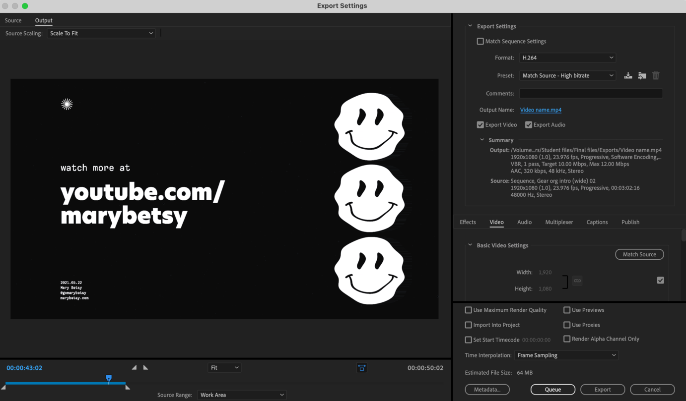
Task: Open the Fit zoom level dropdown
Action: coord(224,367)
